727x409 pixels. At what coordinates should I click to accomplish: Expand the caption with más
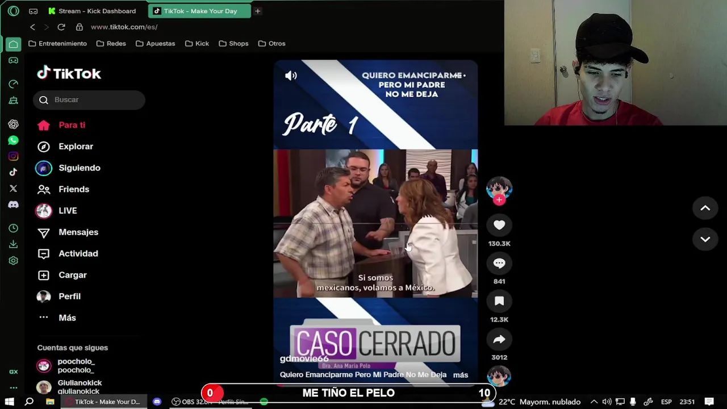[x=461, y=375]
